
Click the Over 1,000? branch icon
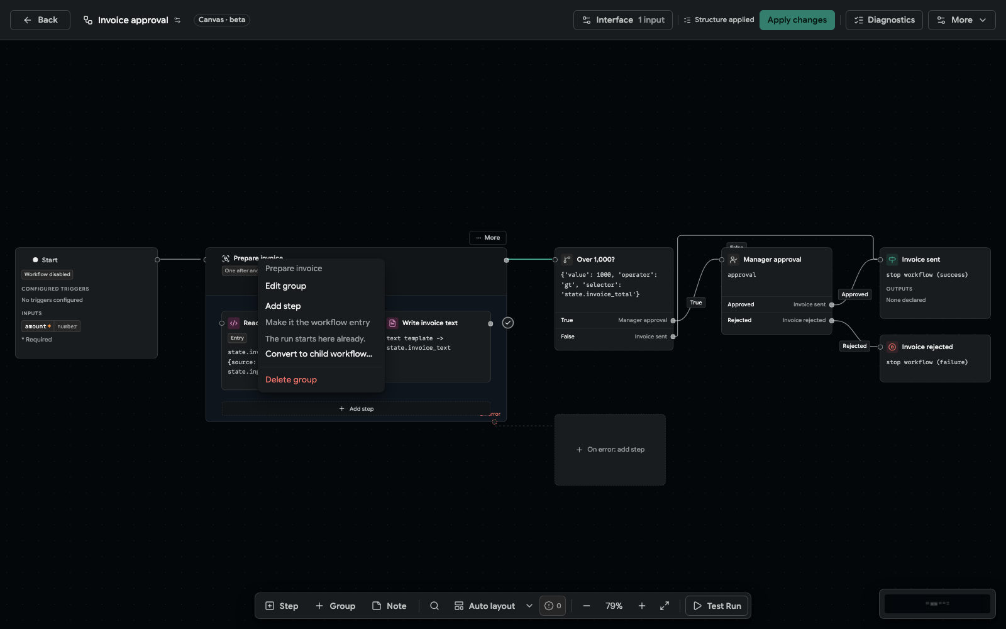pos(567,259)
